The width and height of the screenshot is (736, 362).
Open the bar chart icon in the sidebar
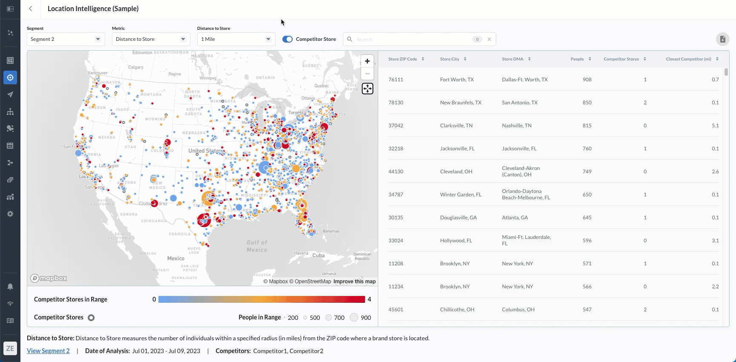(x=10, y=197)
